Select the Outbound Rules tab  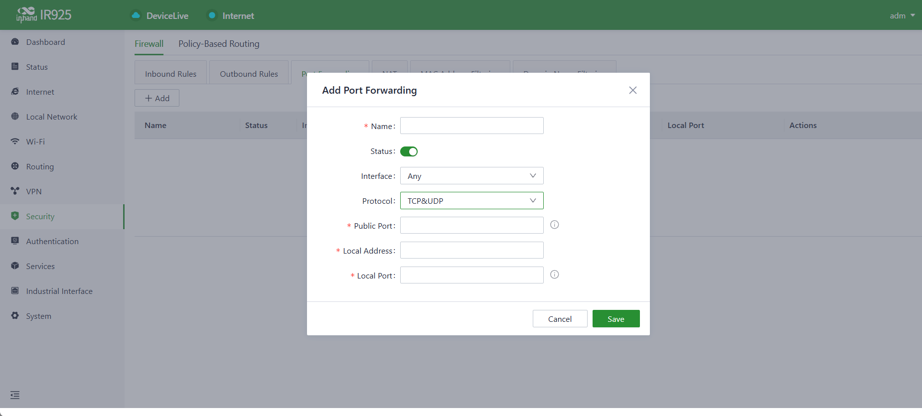coord(249,73)
